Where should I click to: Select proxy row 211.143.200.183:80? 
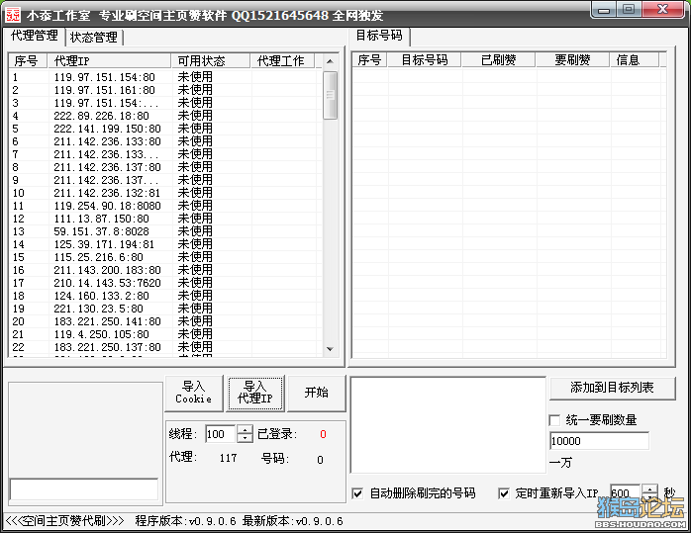click(x=165, y=270)
